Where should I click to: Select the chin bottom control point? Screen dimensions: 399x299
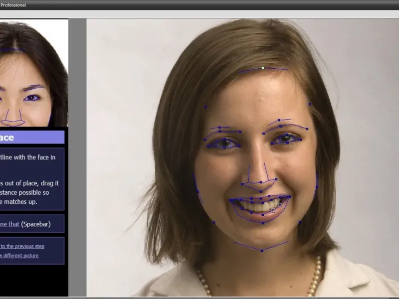pyautogui.click(x=262, y=251)
